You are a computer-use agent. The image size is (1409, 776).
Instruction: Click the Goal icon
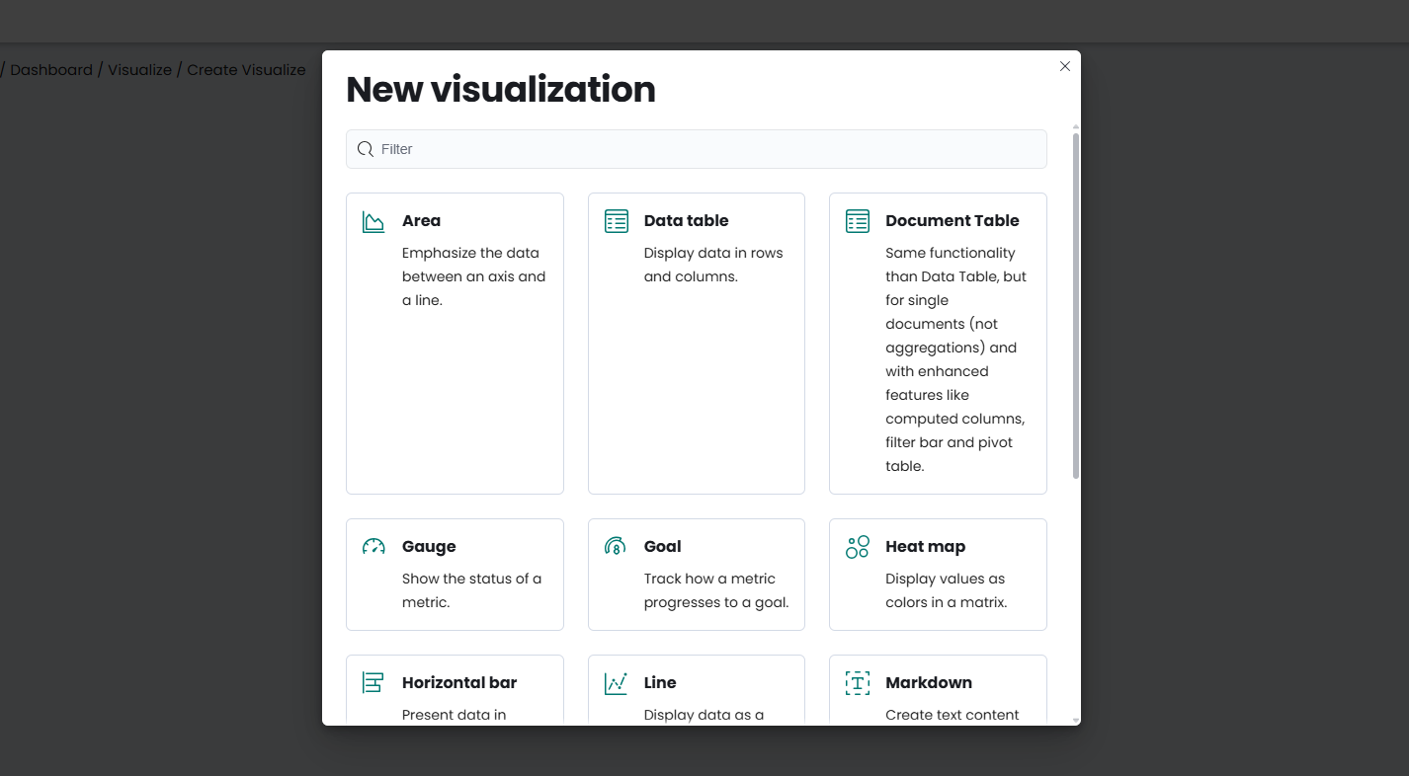616,547
